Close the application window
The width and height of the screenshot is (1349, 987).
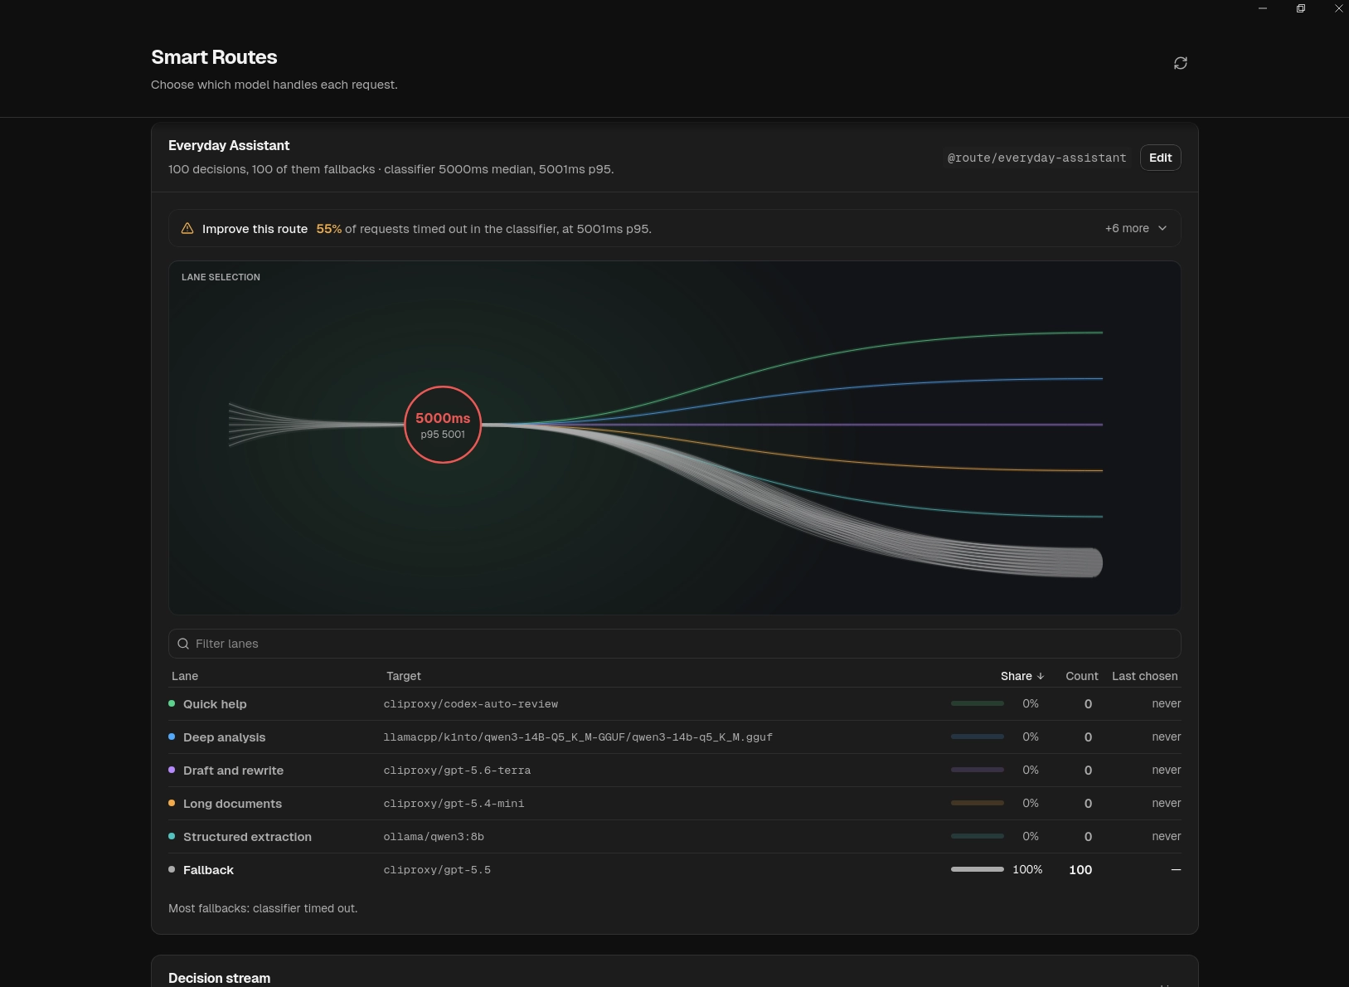(x=1338, y=8)
